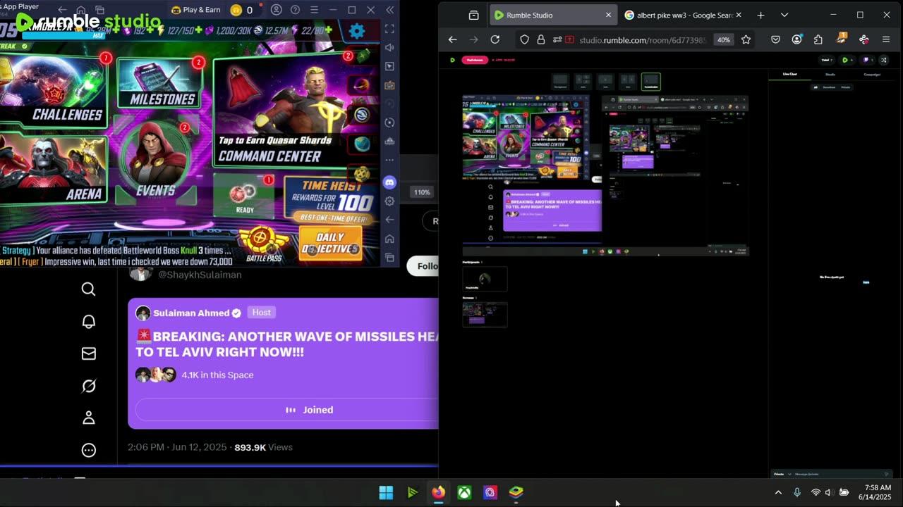Click the BlueStacks volume speaker icon
Image resolution: width=903 pixels, height=507 pixels.
click(x=389, y=48)
